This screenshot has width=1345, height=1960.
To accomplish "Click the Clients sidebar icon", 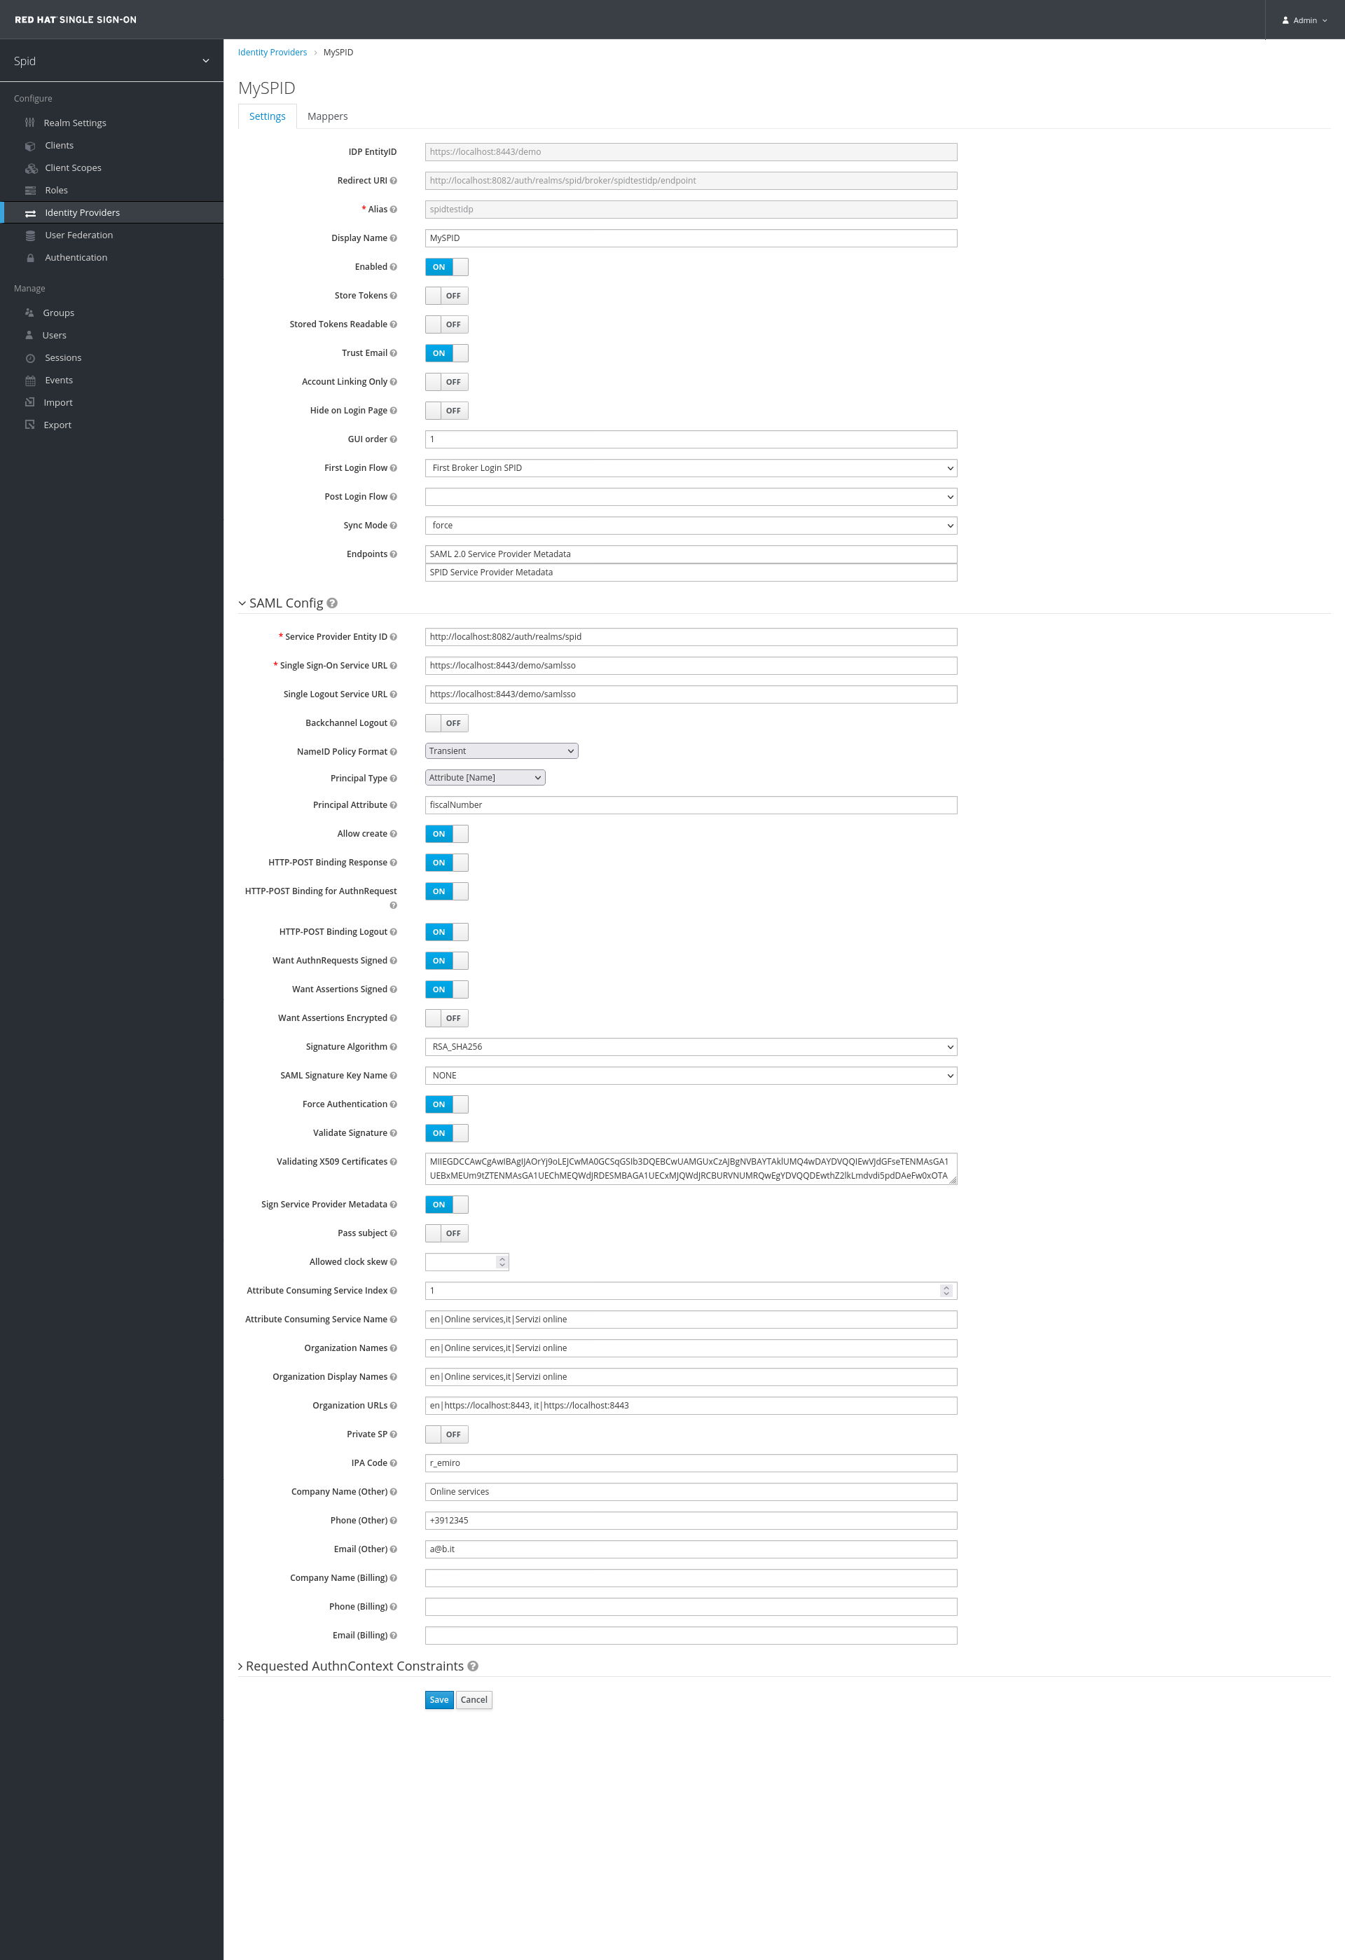I will [x=30, y=144].
